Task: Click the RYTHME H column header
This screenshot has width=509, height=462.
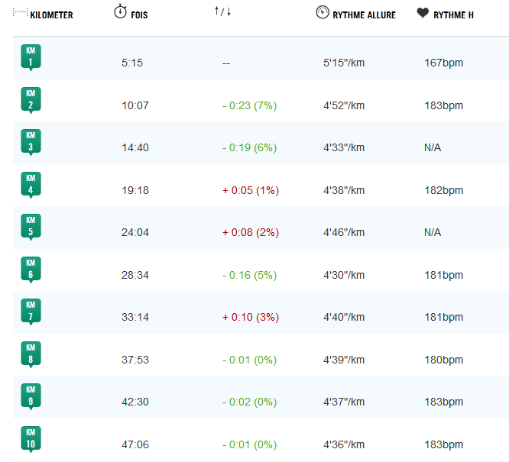Action: pos(453,15)
